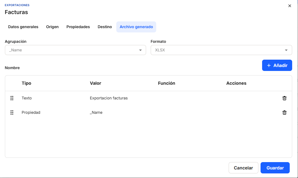Open the Origen tab
Screen dimensions: 298x178
pos(52,27)
